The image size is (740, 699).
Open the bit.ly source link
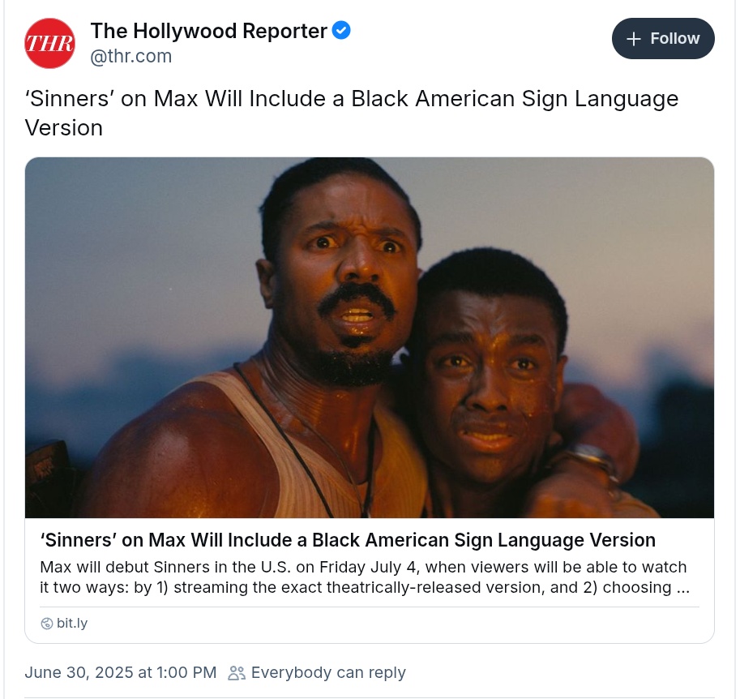click(x=72, y=624)
